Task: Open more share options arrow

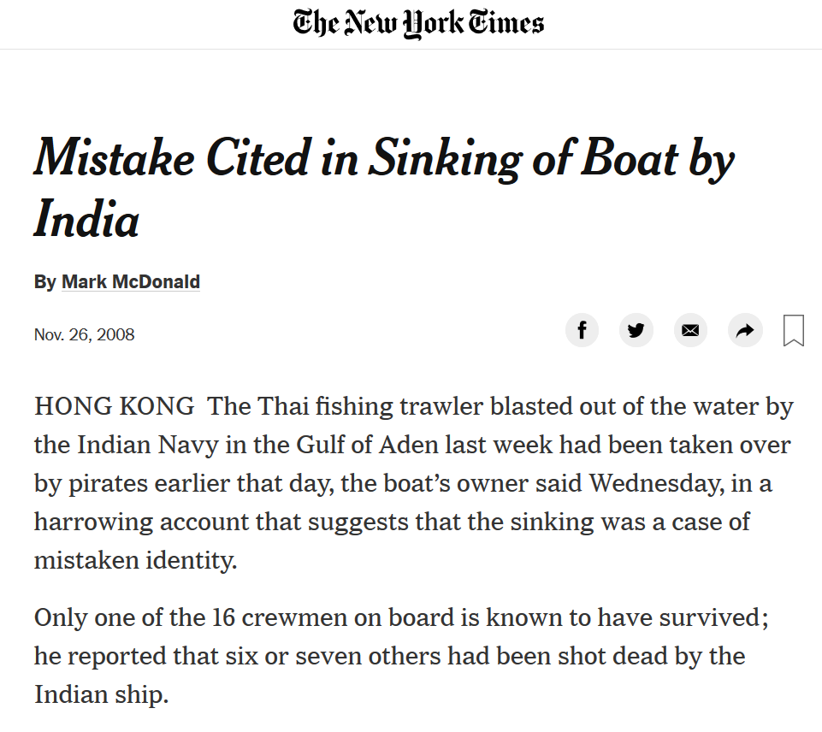Action: [x=745, y=330]
